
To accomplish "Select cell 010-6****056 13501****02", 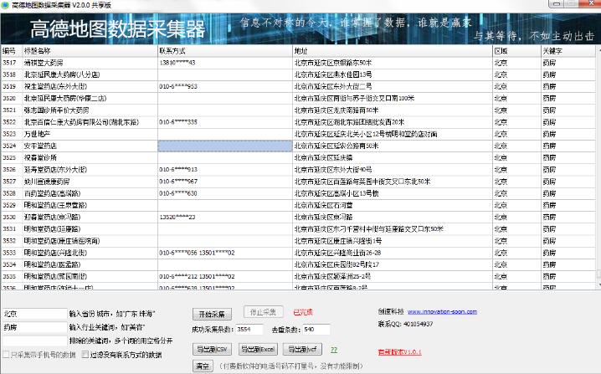I will (x=225, y=253).
